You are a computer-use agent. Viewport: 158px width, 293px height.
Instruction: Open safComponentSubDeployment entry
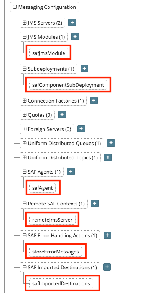pyautogui.click(x=68, y=85)
